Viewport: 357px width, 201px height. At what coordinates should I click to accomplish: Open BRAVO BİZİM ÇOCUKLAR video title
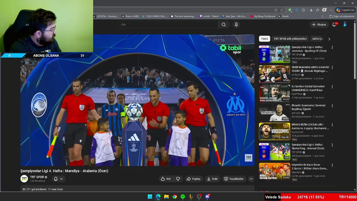point(310,126)
